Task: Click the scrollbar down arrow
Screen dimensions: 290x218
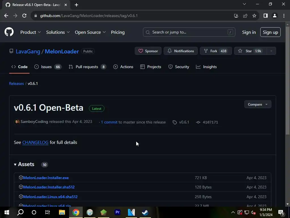Action: pyautogui.click(x=287, y=204)
